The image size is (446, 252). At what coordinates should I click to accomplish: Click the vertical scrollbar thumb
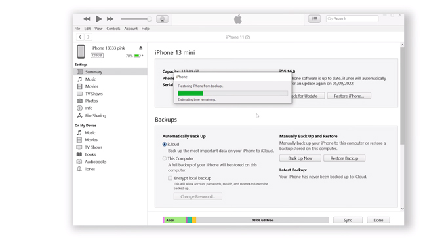tap(402, 96)
